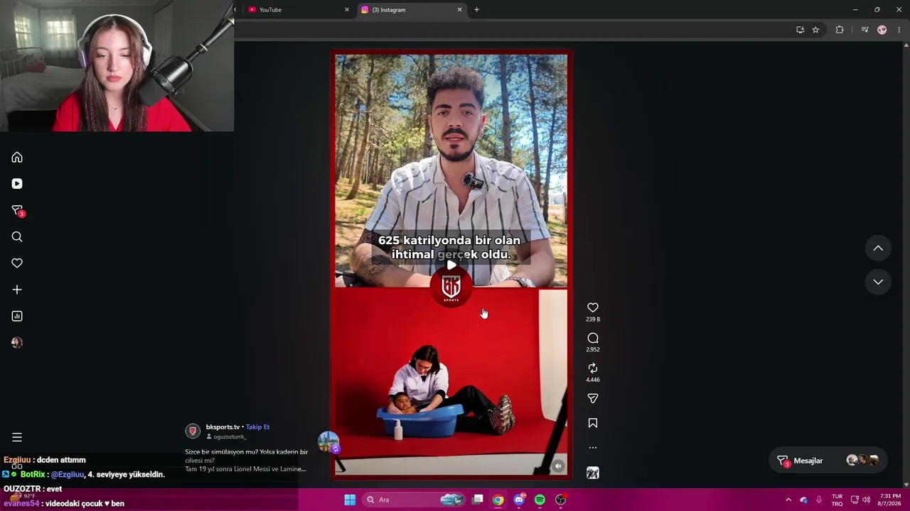Go to the next reel
The width and height of the screenshot is (910, 511).
878,282
